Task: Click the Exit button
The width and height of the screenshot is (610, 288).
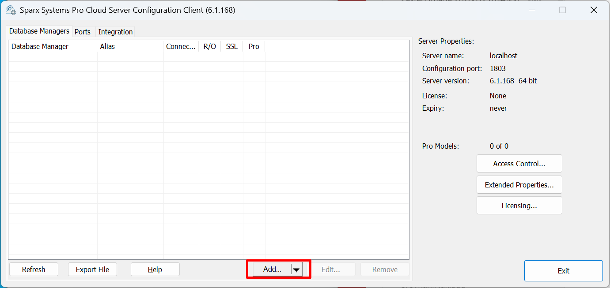Action: click(563, 271)
